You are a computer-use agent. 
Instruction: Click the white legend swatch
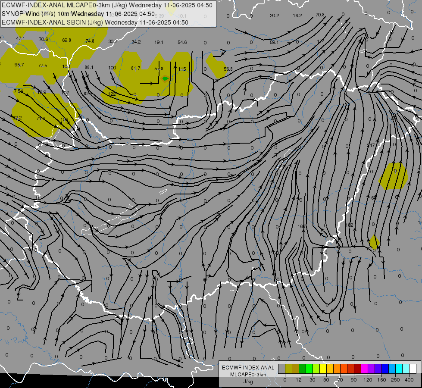pyautogui.click(x=413, y=369)
